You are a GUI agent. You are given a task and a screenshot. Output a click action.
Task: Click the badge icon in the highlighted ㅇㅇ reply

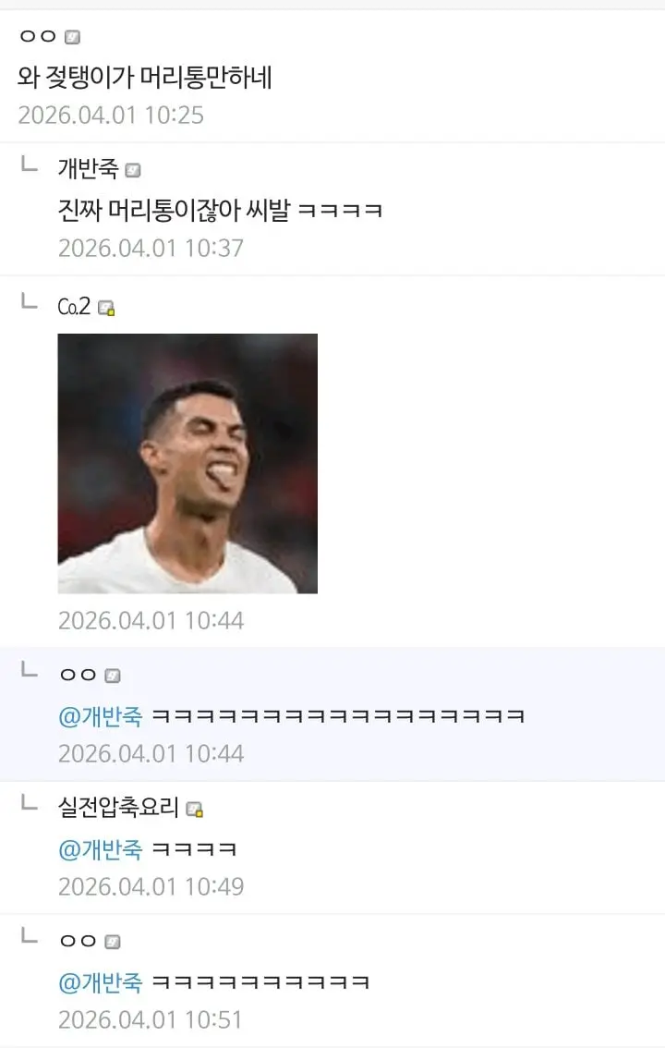click(113, 673)
